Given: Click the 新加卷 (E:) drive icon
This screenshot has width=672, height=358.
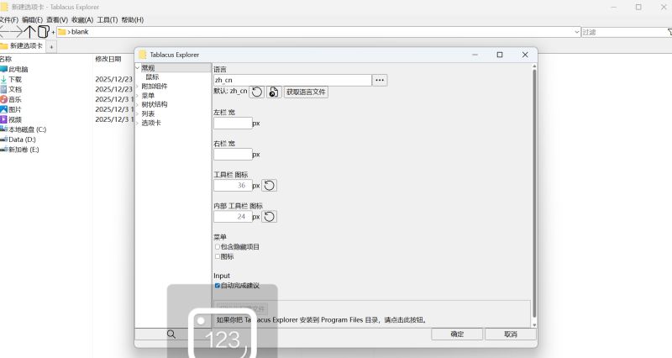Looking at the screenshot, I should pos(4,150).
